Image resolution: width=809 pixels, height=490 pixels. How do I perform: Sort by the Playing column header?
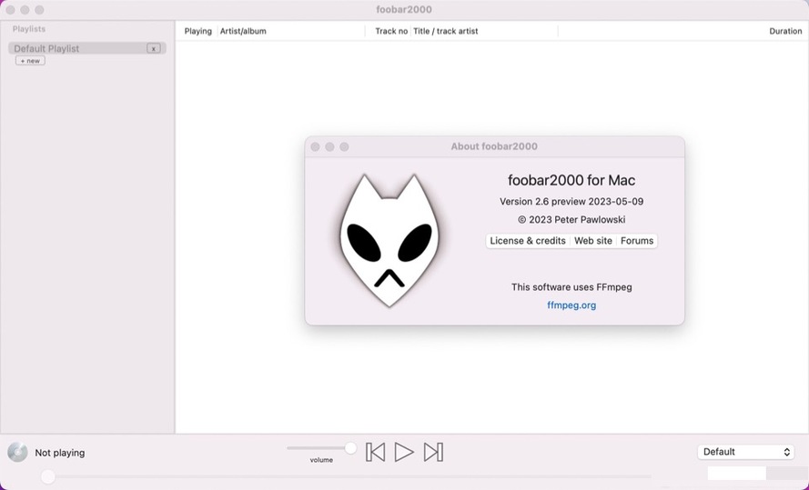[198, 31]
